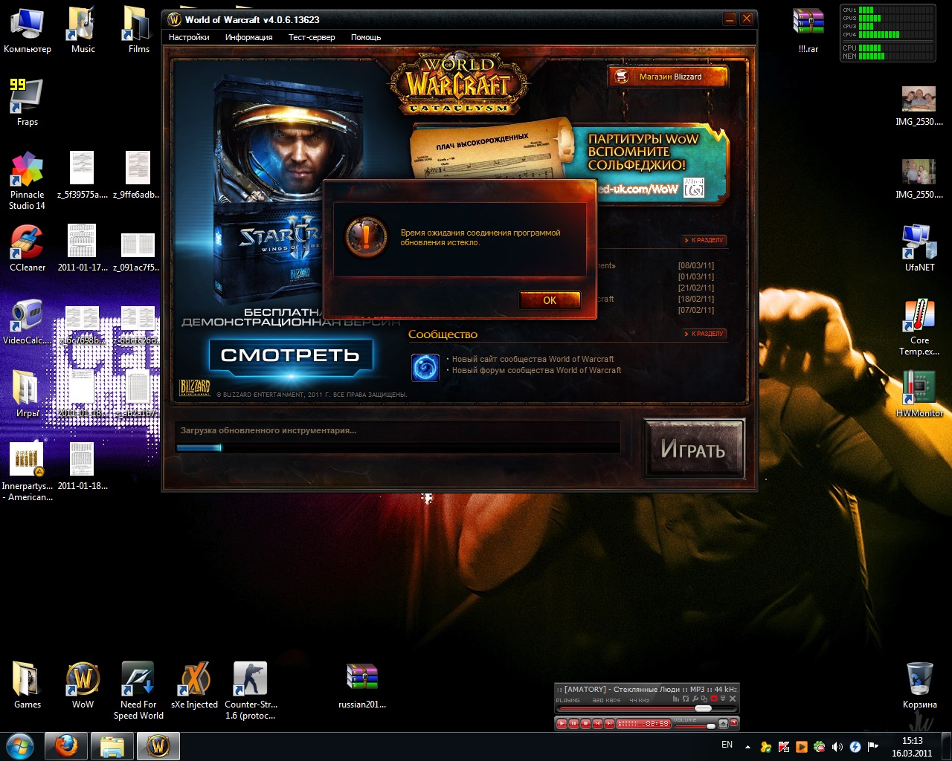Click the eject/open file button in player
This screenshot has width=952, height=761.
click(723, 724)
